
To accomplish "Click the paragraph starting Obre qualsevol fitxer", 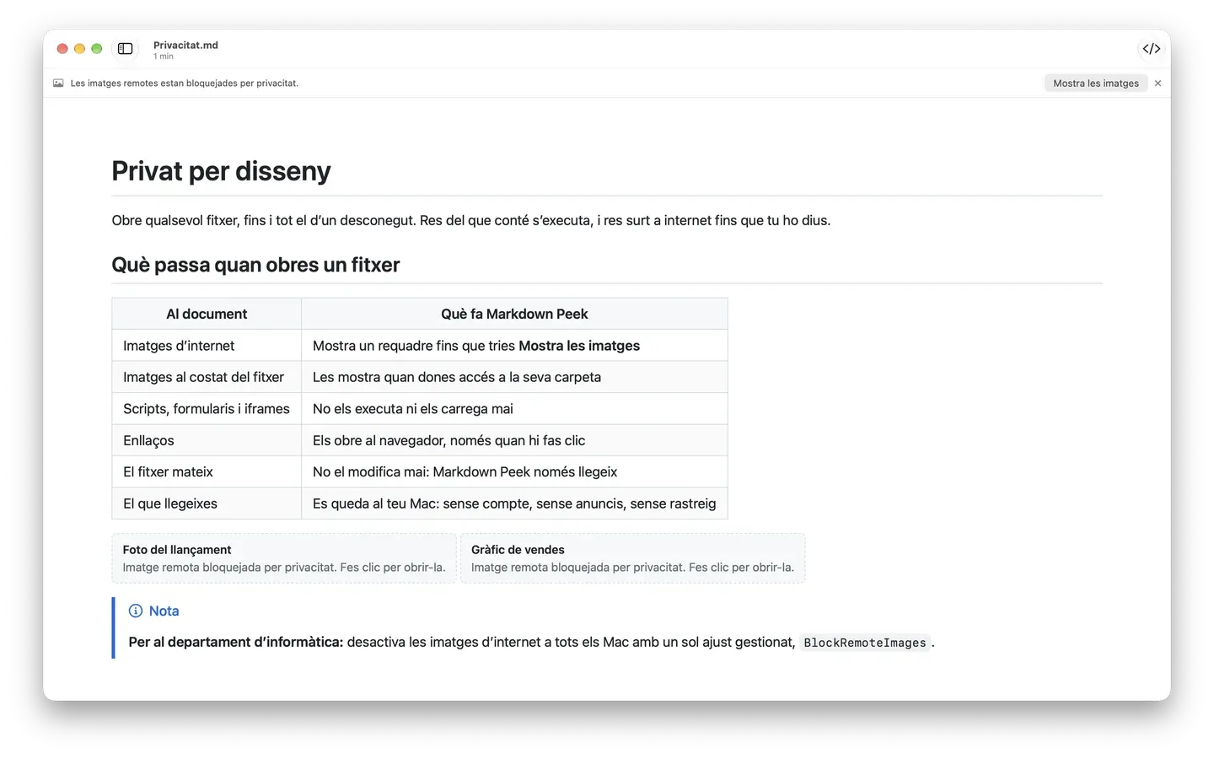I will click(471, 220).
